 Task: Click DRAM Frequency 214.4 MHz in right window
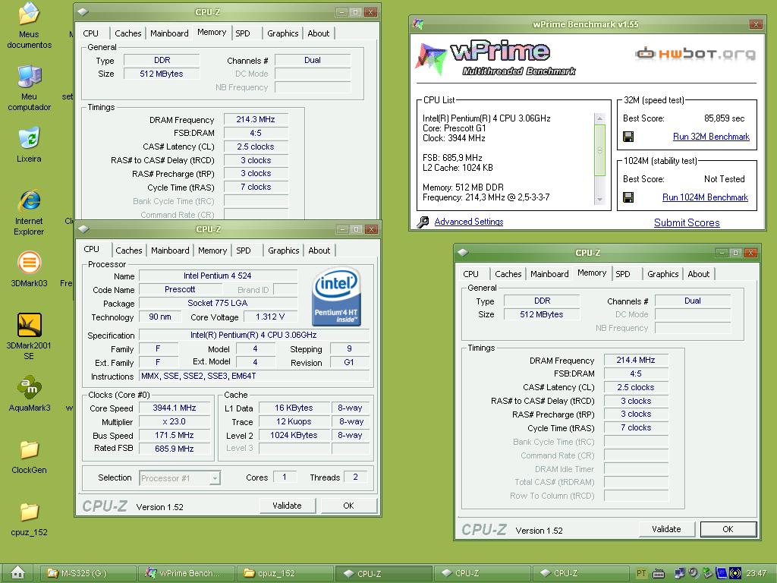pos(636,360)
